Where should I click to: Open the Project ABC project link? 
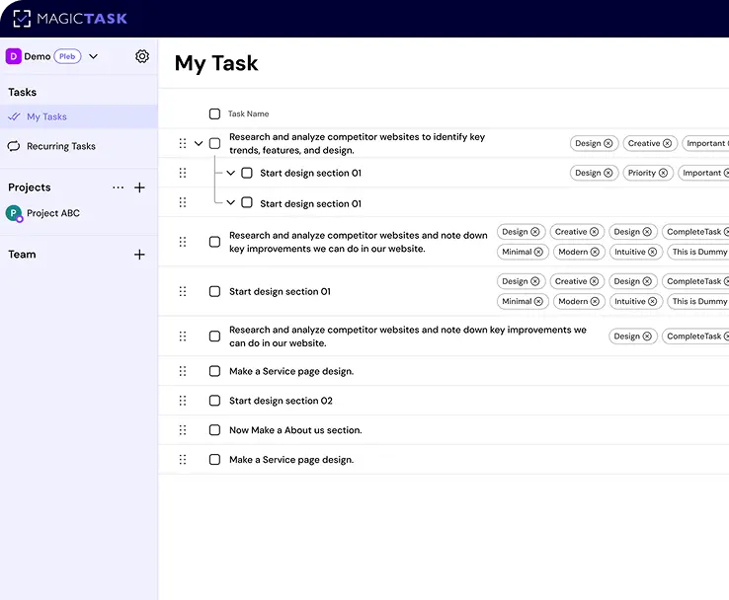click(x=53, y=213)
